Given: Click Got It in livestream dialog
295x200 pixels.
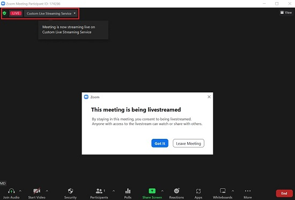Looking at the screenshot, I should point(160,143).
